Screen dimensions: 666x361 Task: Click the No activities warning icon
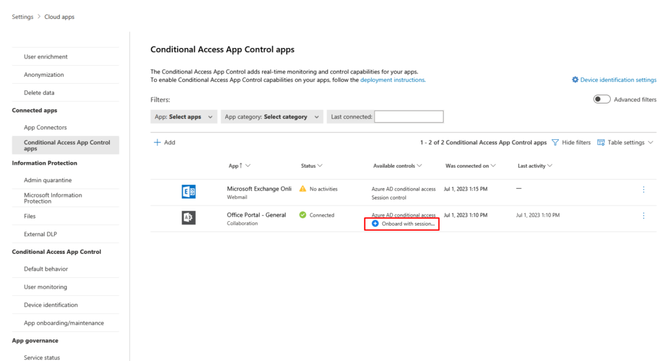302,189
